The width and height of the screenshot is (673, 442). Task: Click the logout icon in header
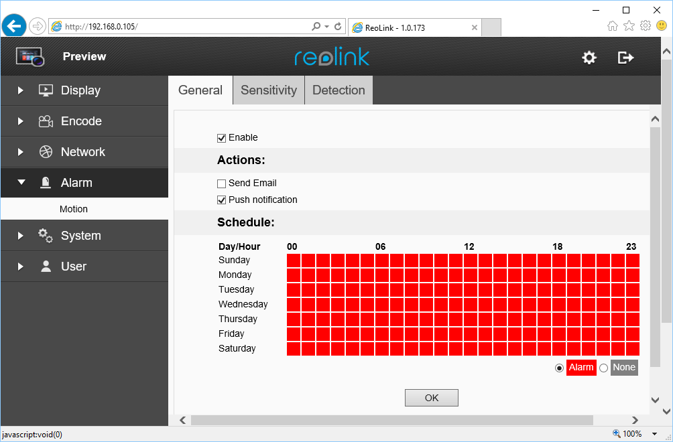click(x=625, y=58)
